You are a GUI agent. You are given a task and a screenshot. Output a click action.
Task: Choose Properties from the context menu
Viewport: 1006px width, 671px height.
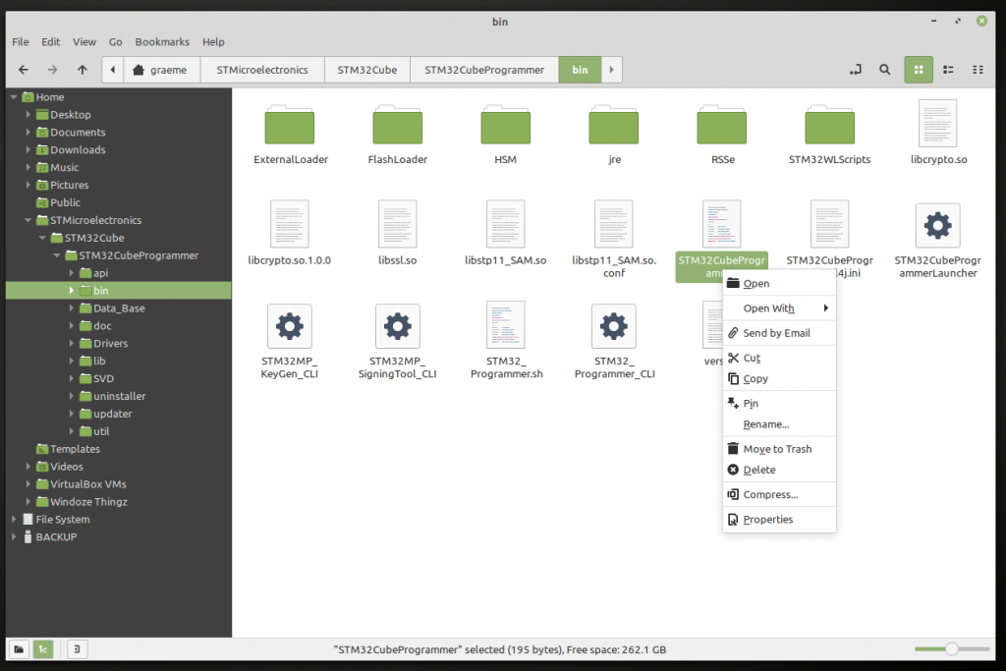point(767,520)
